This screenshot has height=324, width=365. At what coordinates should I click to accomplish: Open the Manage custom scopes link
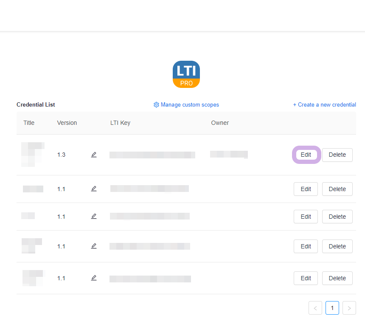pyautogui.click(x=190, y=105)
